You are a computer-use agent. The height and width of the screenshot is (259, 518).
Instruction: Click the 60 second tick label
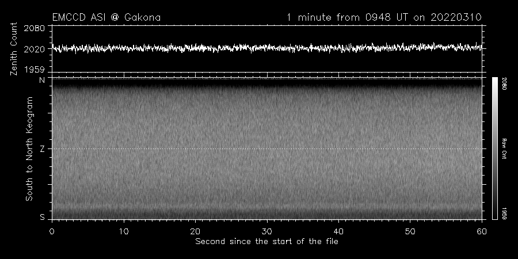pos(482,231)
